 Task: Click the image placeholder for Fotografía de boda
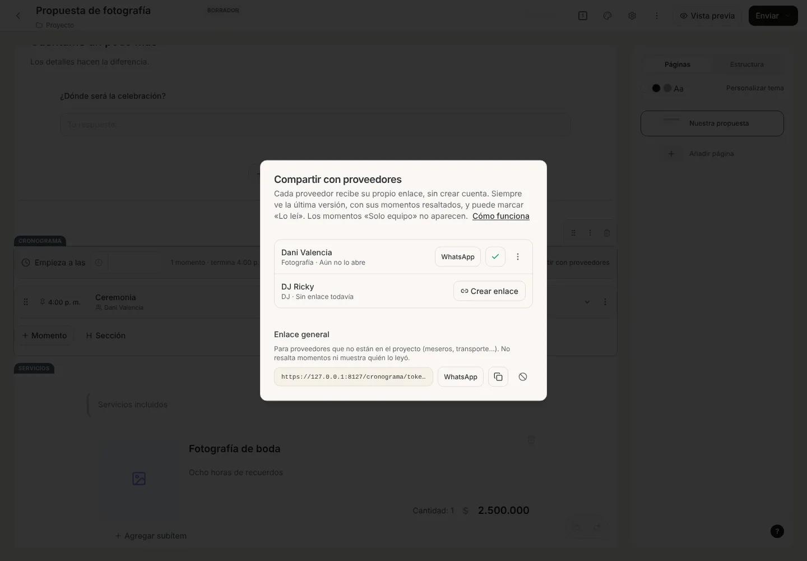click(139, 479)
